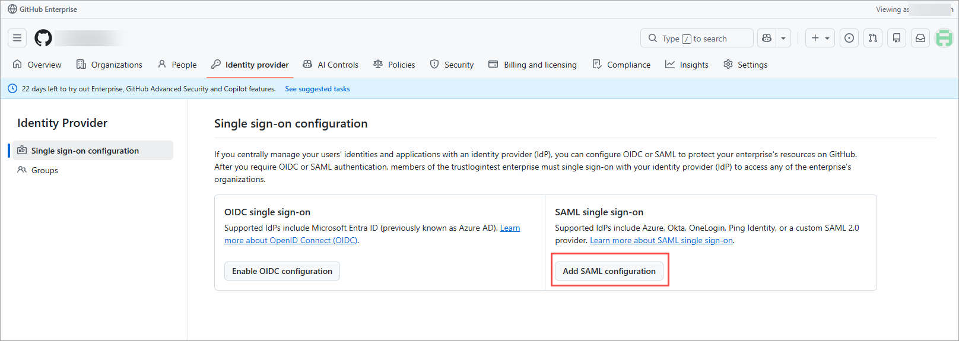The width and height of the screenshot is (959, 341).
Task: Click the GitHub Enterprise header text
Action: [x=48, y=9]
